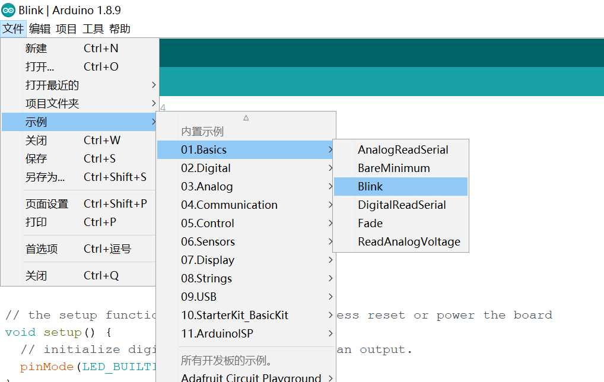Expand the 08.Strings examples submenu
Viewport: 604px width, 382px height.
click(x=246, y=278)
